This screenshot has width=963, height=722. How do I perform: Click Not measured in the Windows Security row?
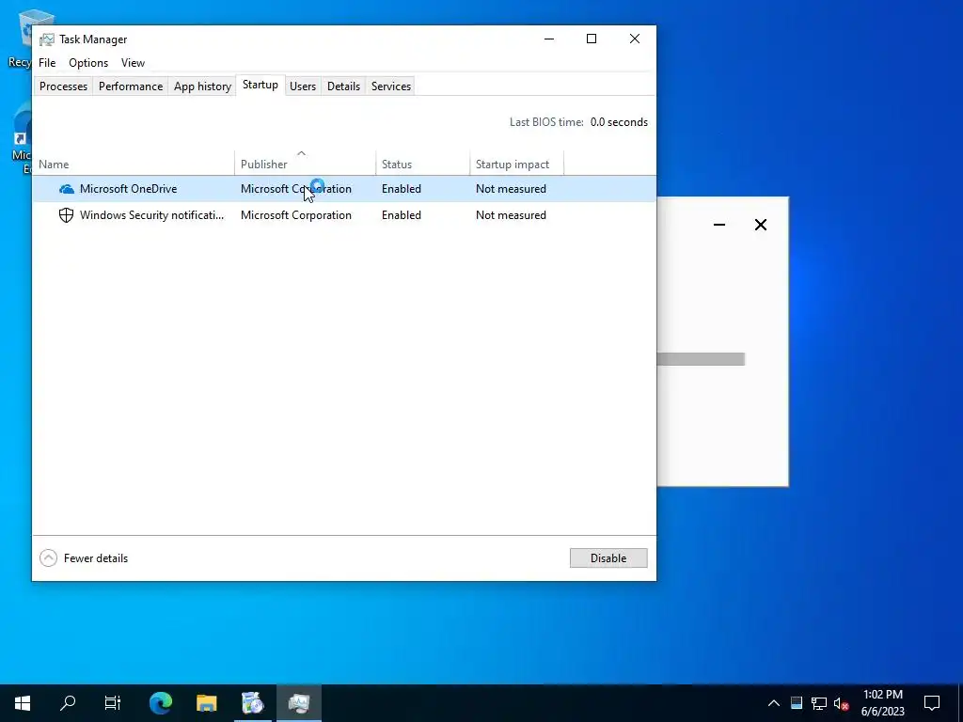(x=511, y=215)
